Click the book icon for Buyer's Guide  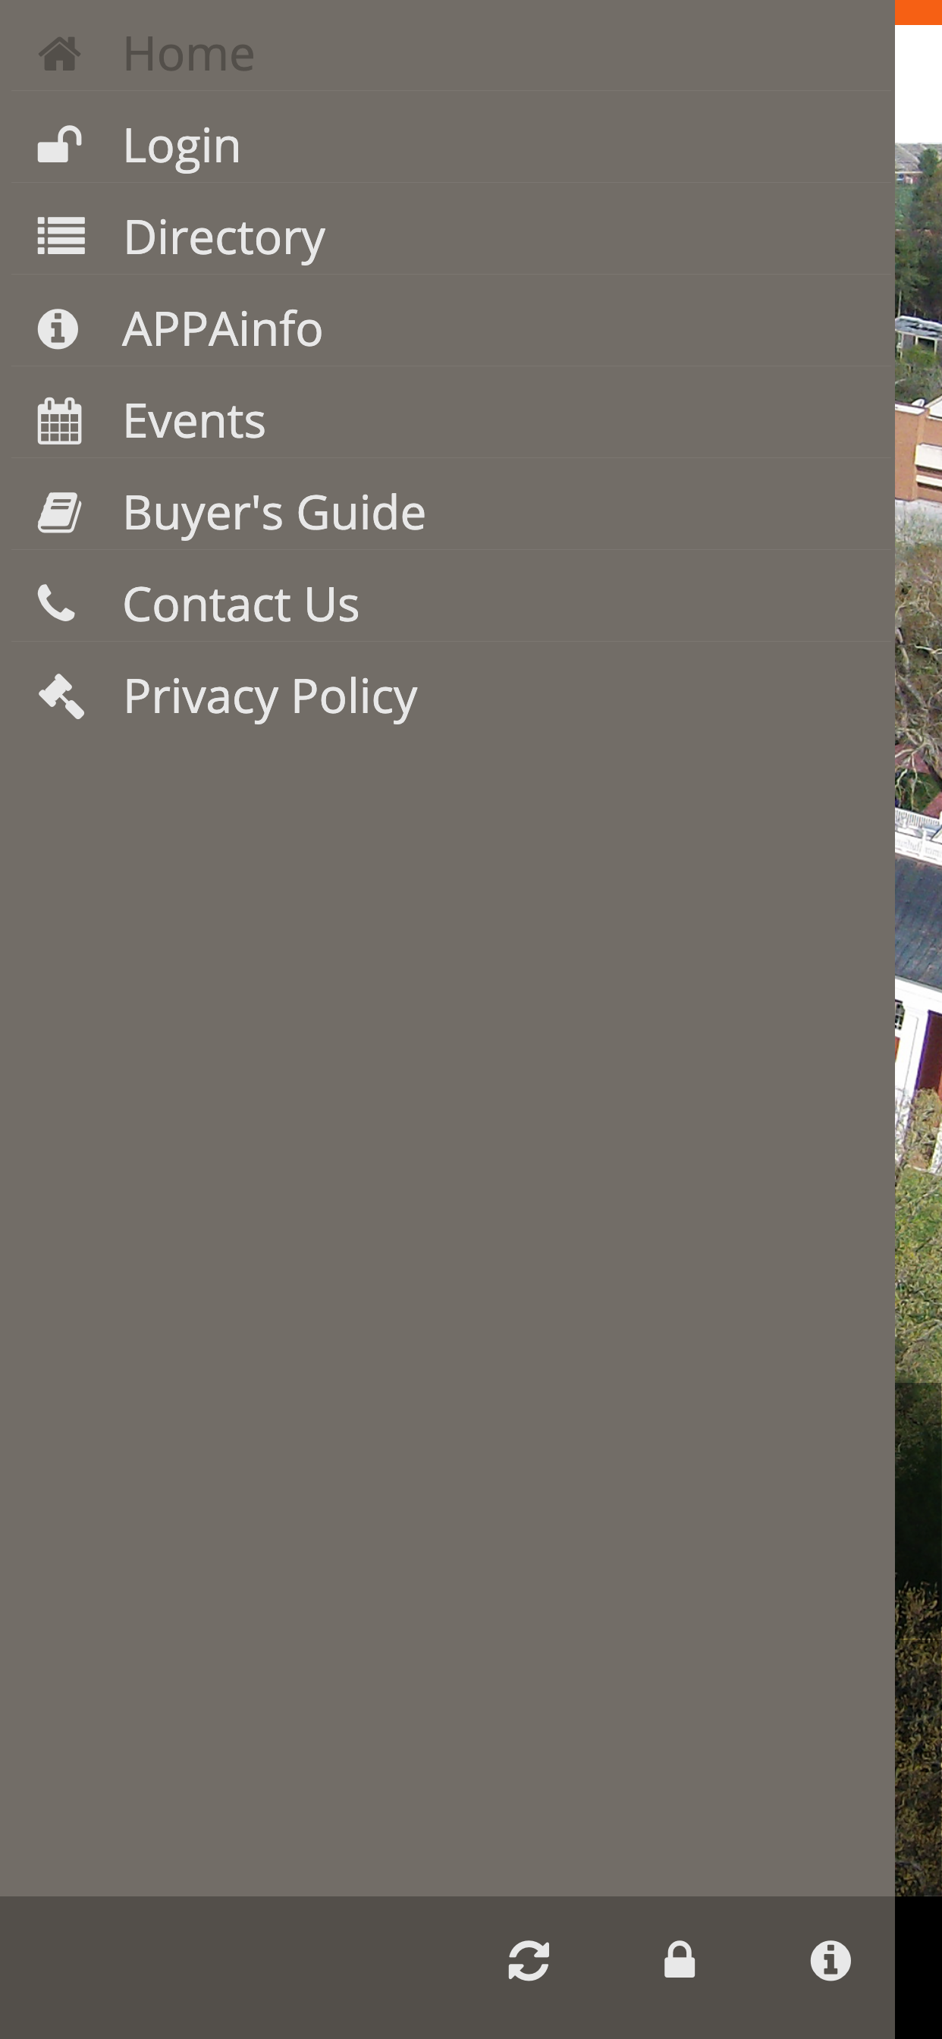(x=59, y=512)
